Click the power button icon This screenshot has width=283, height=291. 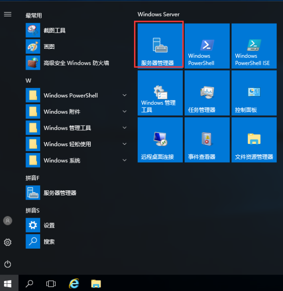(x=8, y=264)
